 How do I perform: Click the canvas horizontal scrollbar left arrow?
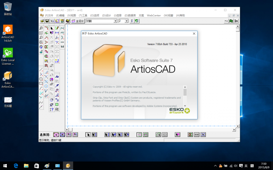[x=67, y=130]
